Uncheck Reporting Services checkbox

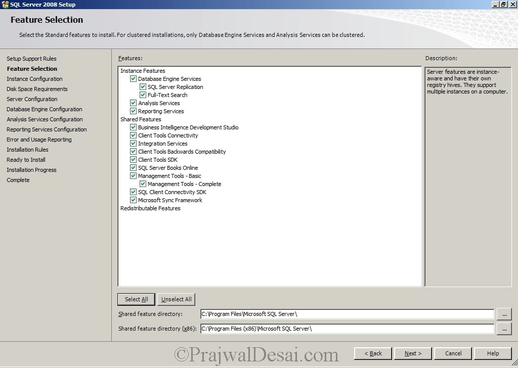click(x=133, y=111)
